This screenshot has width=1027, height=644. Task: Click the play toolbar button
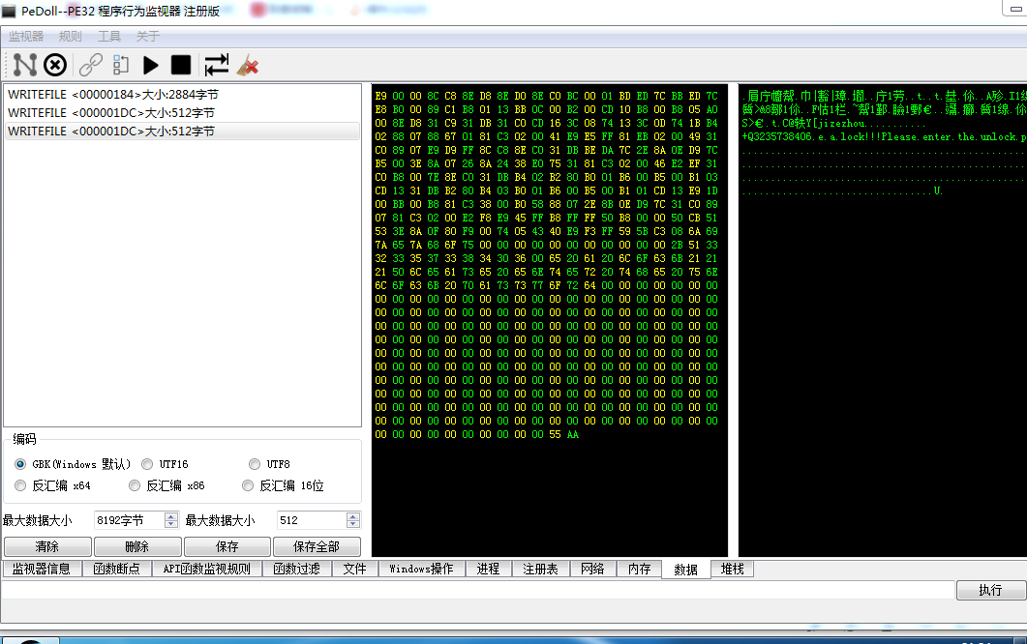(151, 65)
